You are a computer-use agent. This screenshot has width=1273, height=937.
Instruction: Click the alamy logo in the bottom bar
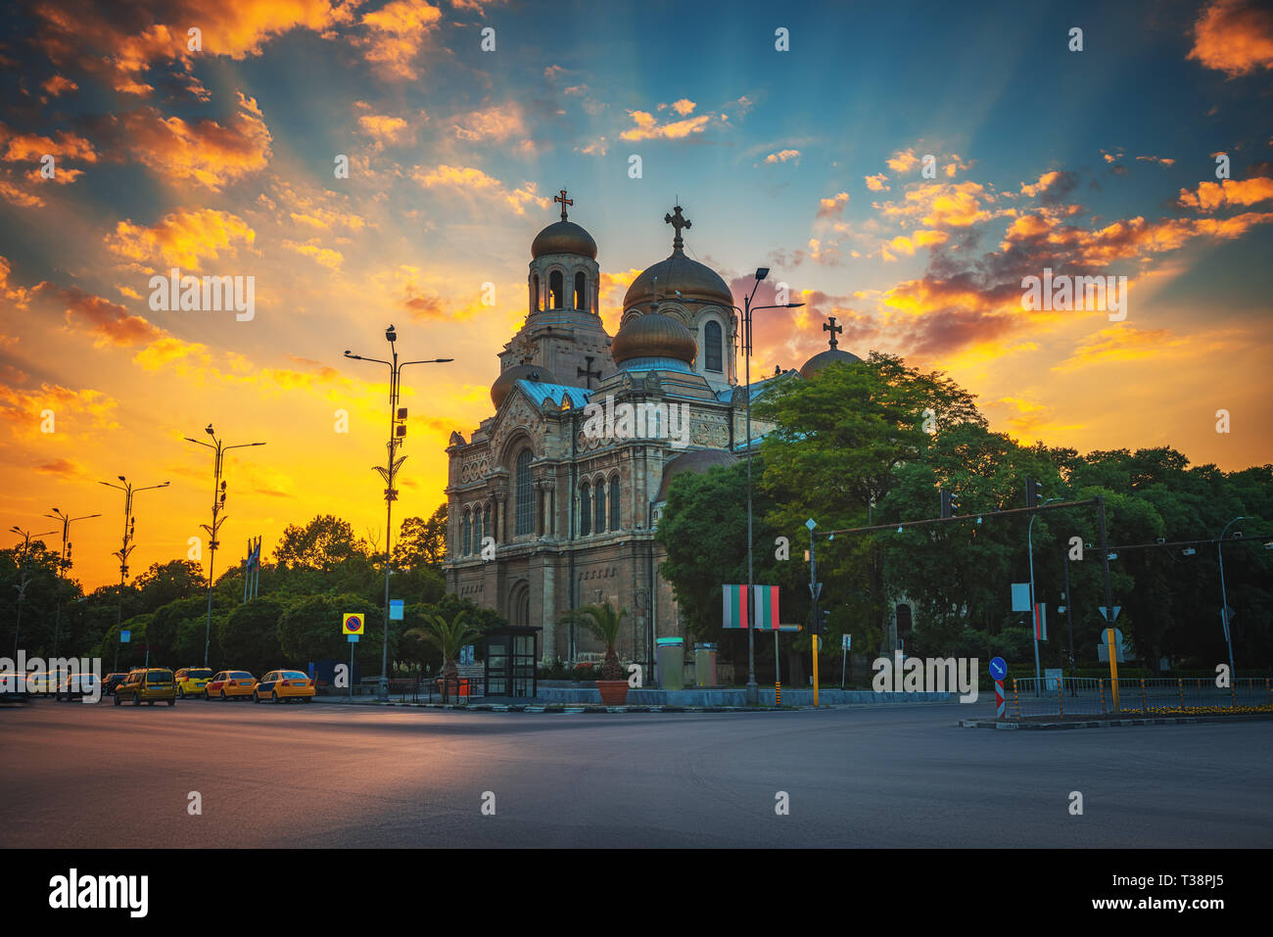pyautogui.click(x=99, y=892)
